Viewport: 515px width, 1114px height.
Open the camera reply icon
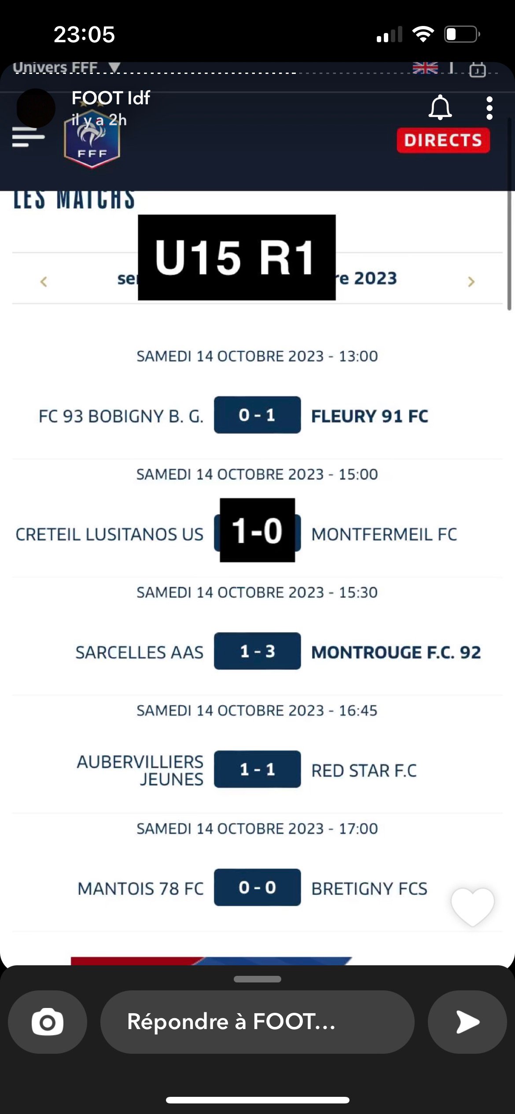48,1022
